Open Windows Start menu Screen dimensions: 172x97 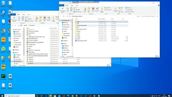tap(2, 96)
